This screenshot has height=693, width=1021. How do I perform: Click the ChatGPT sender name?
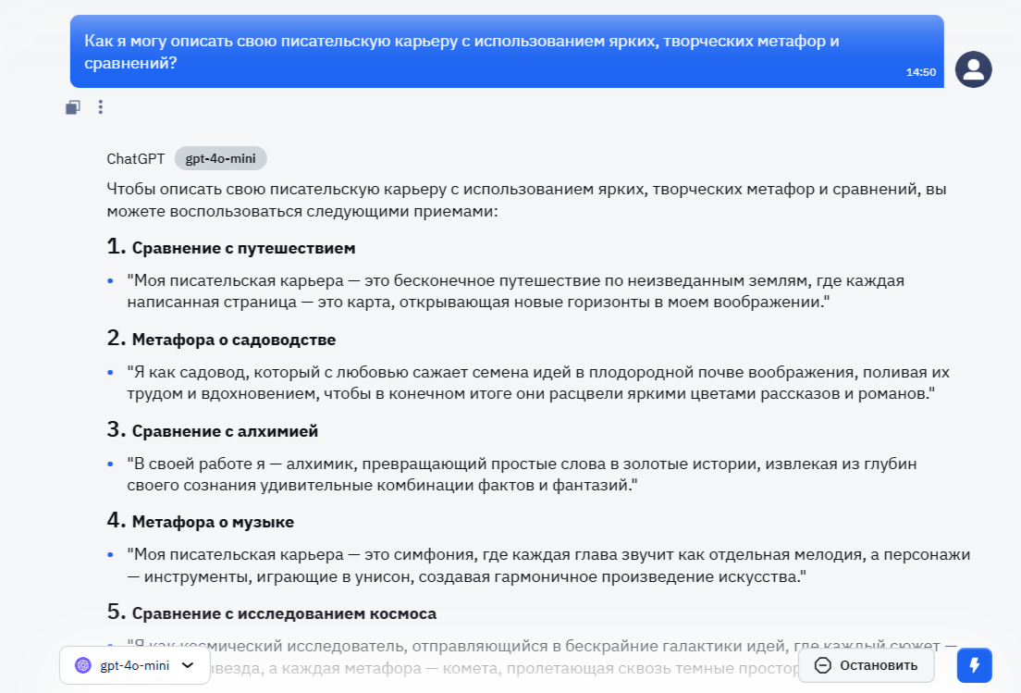coord(135,159)
